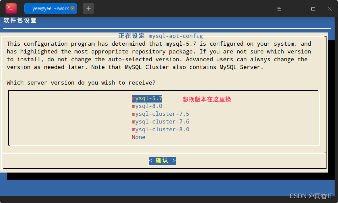Click the terminal app icon in title bar
This screenshot has height=203, width=338.
tap(11, 8)
